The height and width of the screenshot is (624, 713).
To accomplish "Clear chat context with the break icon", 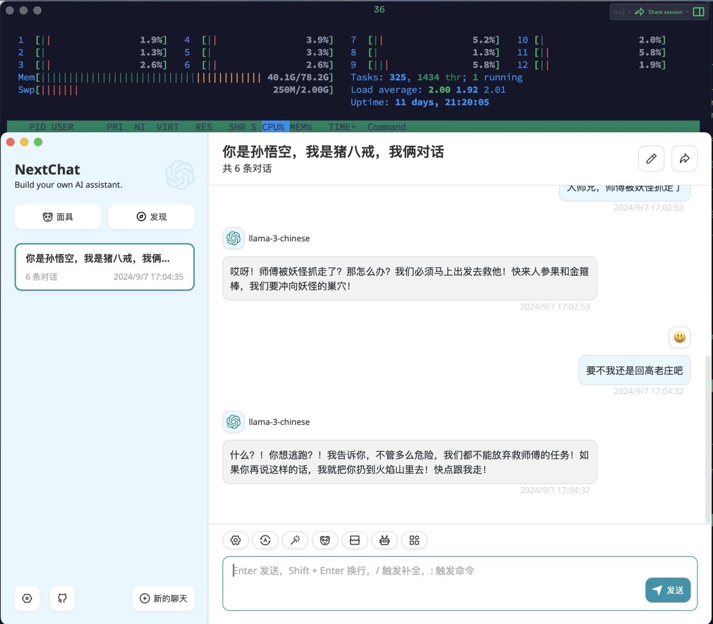I will tap(355, 540).
